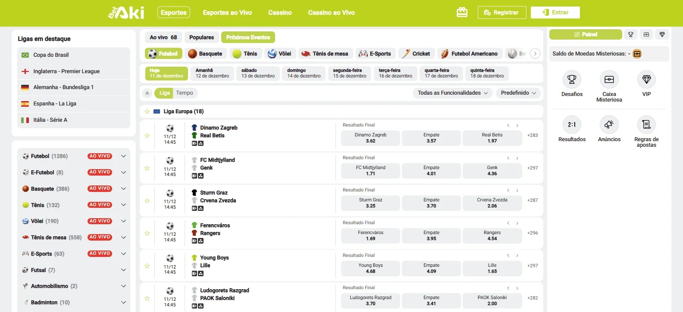Star the Liga Europa league
Image resolution: width=683 pixels, height=312 pixels.
(x=147, y=111)
